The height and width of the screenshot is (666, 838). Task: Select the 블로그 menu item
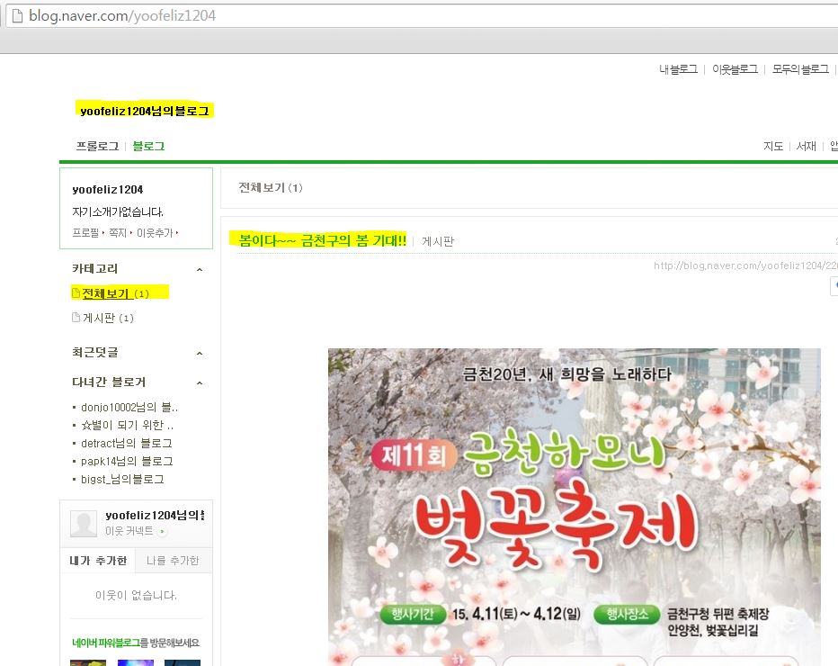148,146
